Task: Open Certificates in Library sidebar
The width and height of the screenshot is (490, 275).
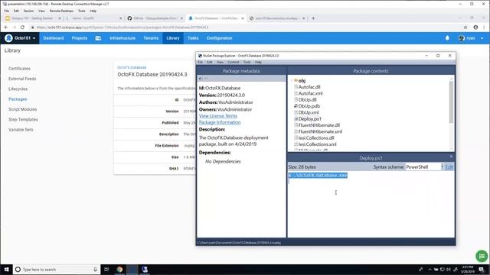Action: pos(19,69)
